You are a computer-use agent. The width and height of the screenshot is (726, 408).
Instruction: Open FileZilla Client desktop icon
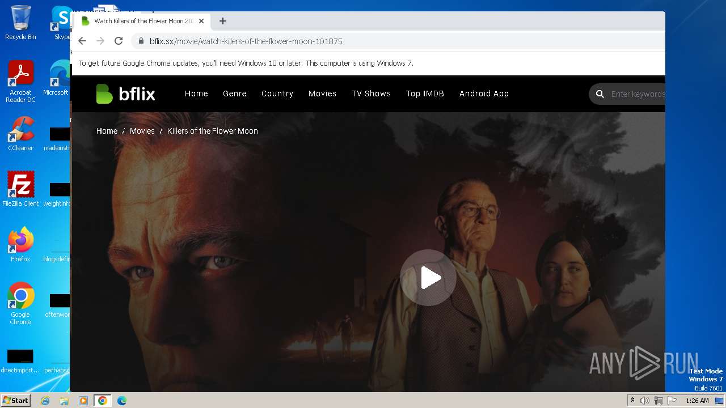tap(20, 189)
